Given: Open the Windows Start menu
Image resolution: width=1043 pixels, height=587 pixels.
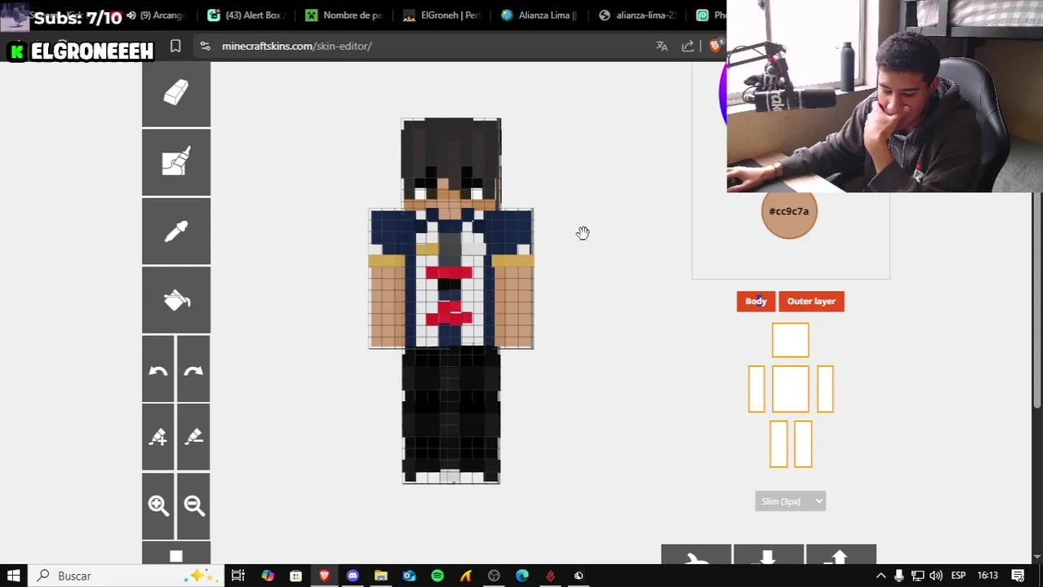Looking at the screenshot, I should pyautogui.click(x=14, y=576).
